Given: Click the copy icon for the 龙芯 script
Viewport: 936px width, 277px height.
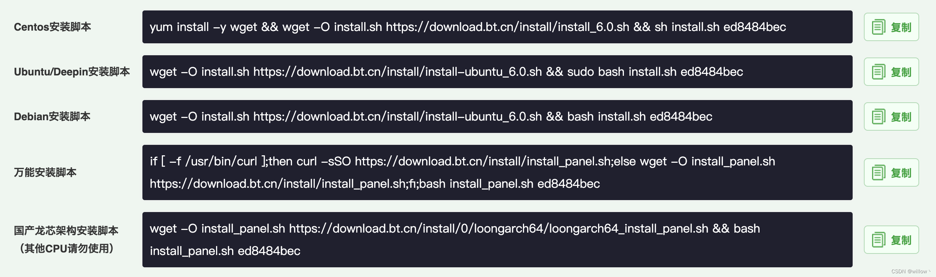Looking at the screenshot, I should [878, 240].
